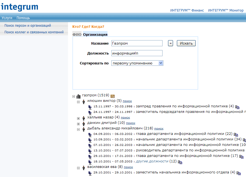Collapse the газпром (1519) tree node

coord(74,96)
